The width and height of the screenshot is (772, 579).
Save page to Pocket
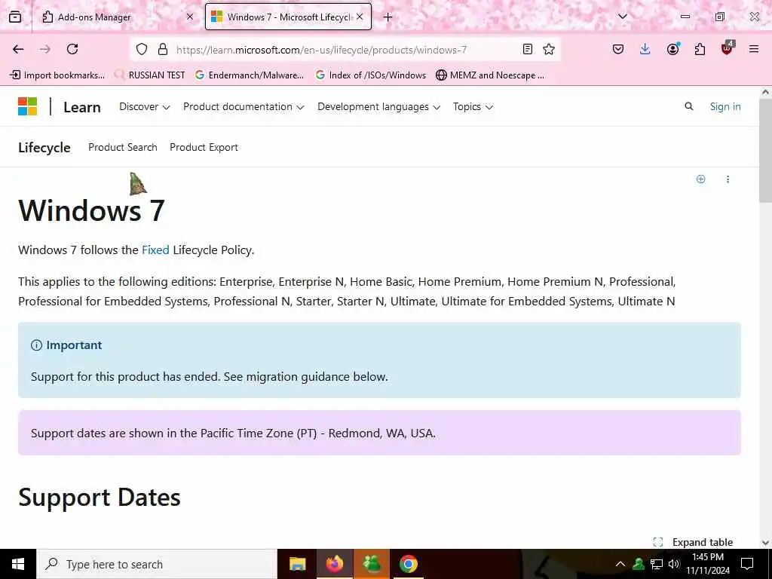(x=618, y=49)
